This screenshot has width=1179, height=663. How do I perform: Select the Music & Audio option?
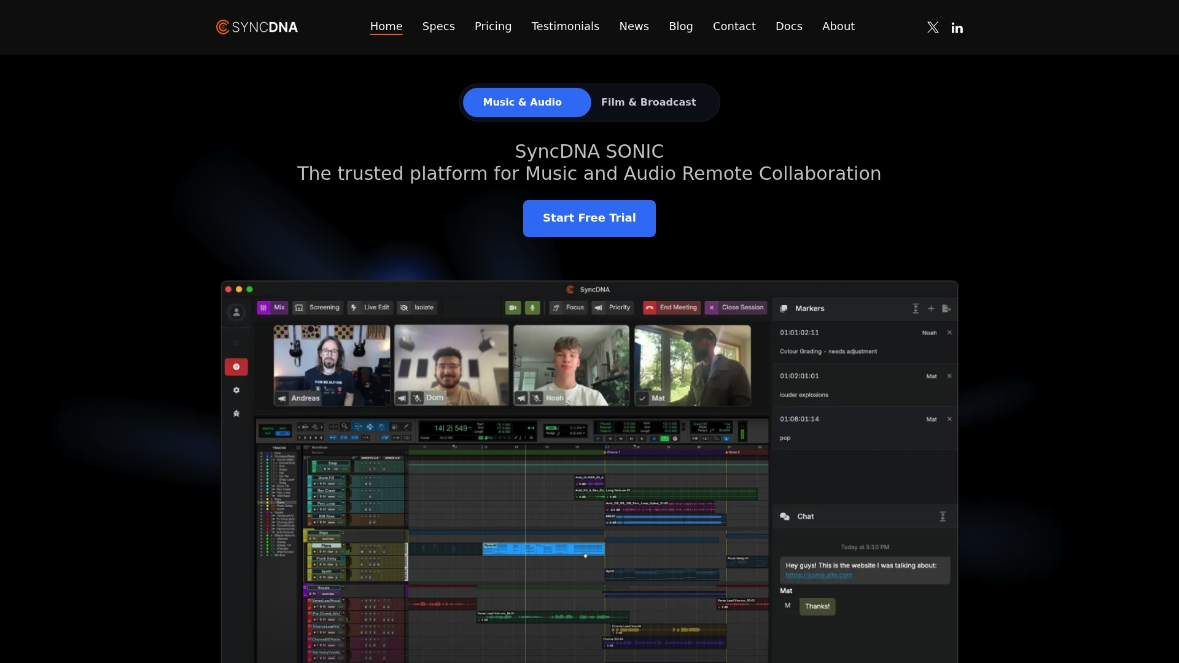tap(527, 103)
